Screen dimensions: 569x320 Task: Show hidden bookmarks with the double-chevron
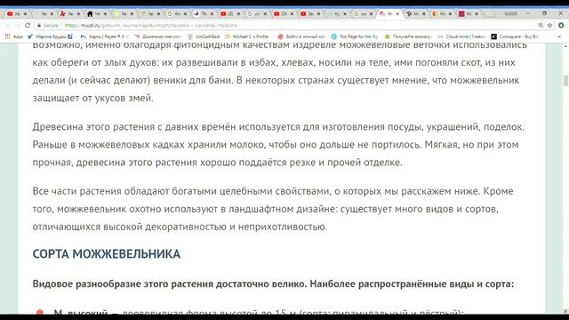pyautogui.click(x=559, y=36)
